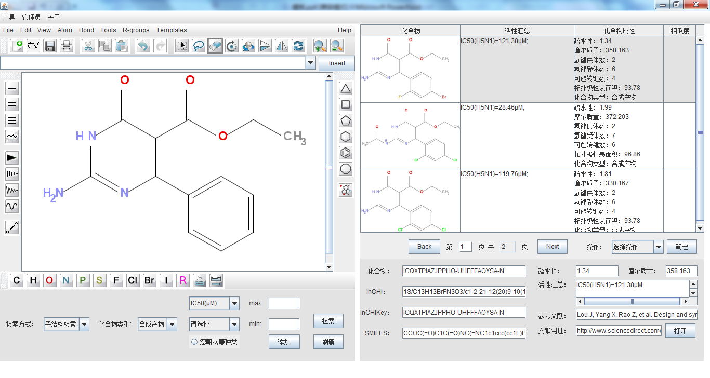Open the Help menu

[344, 30]
